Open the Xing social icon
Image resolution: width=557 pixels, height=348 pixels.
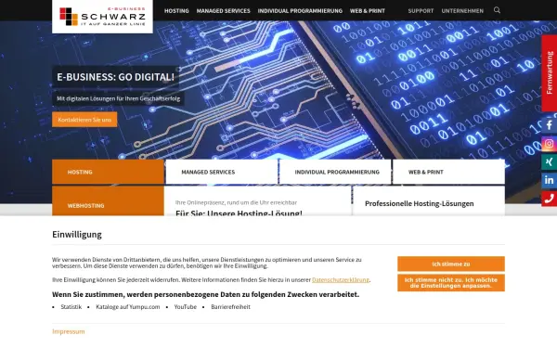[550, 161]
